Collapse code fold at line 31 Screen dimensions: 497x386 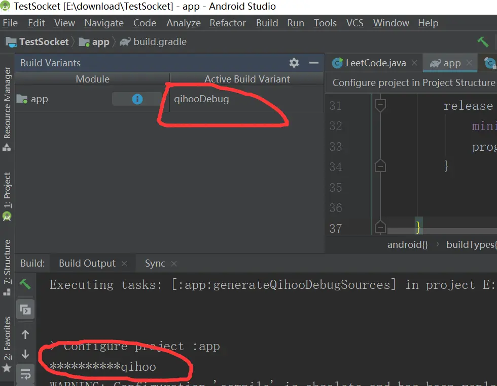(380, 105)
